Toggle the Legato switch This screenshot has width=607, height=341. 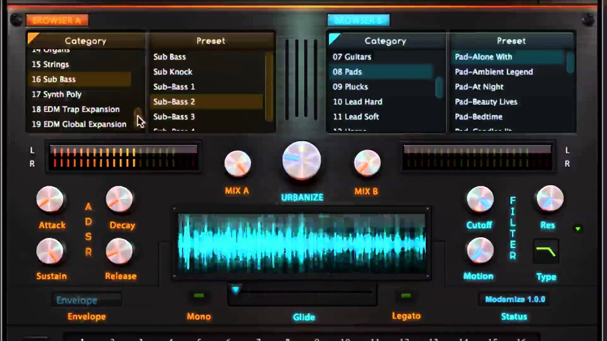point(406,296)
